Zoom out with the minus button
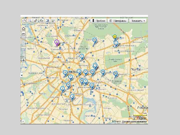The width and height of the screenshot is (180, 135). coord(23,33)
